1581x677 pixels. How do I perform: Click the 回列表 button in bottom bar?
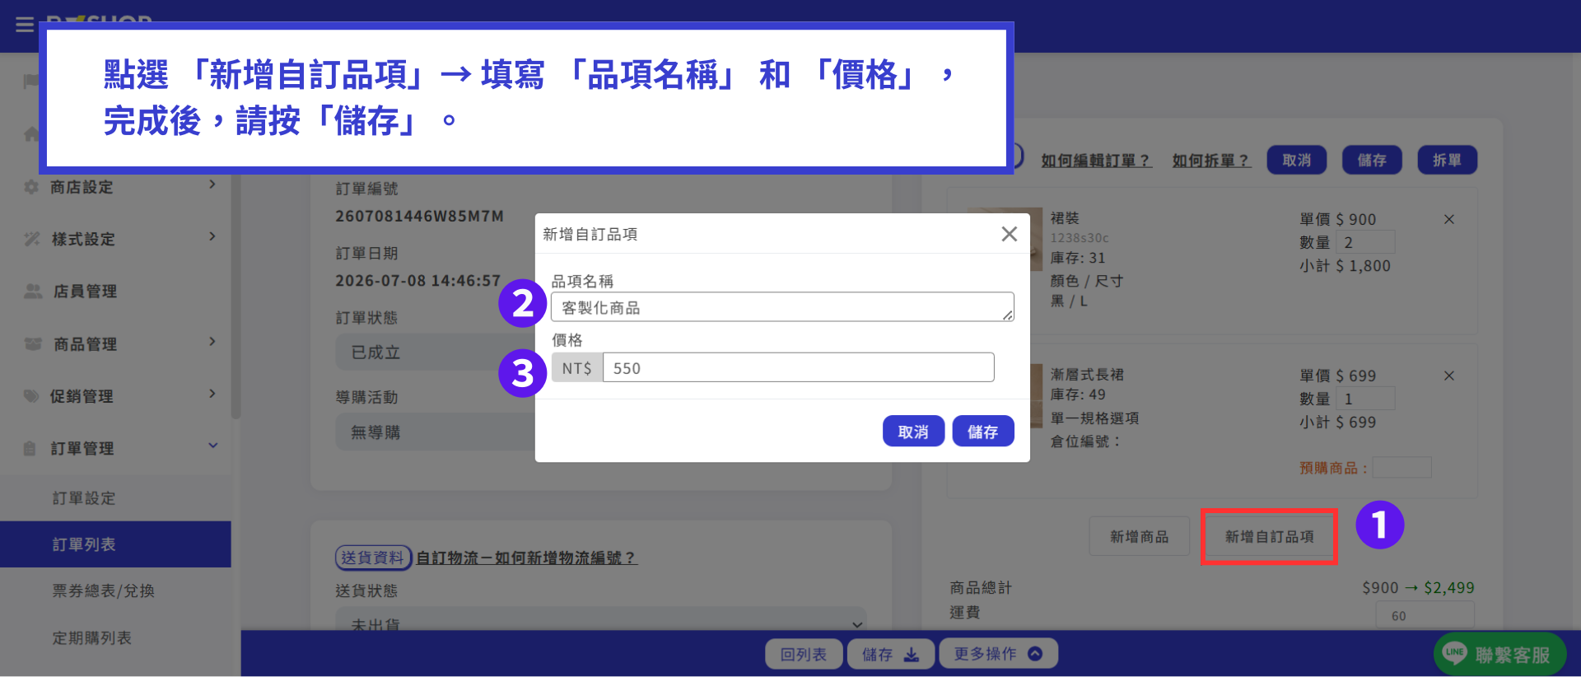[x=804, y=654]
